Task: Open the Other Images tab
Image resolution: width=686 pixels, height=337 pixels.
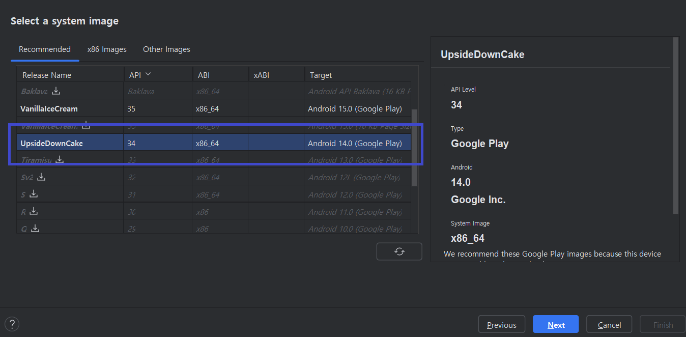Action: (x=166, y=49)
